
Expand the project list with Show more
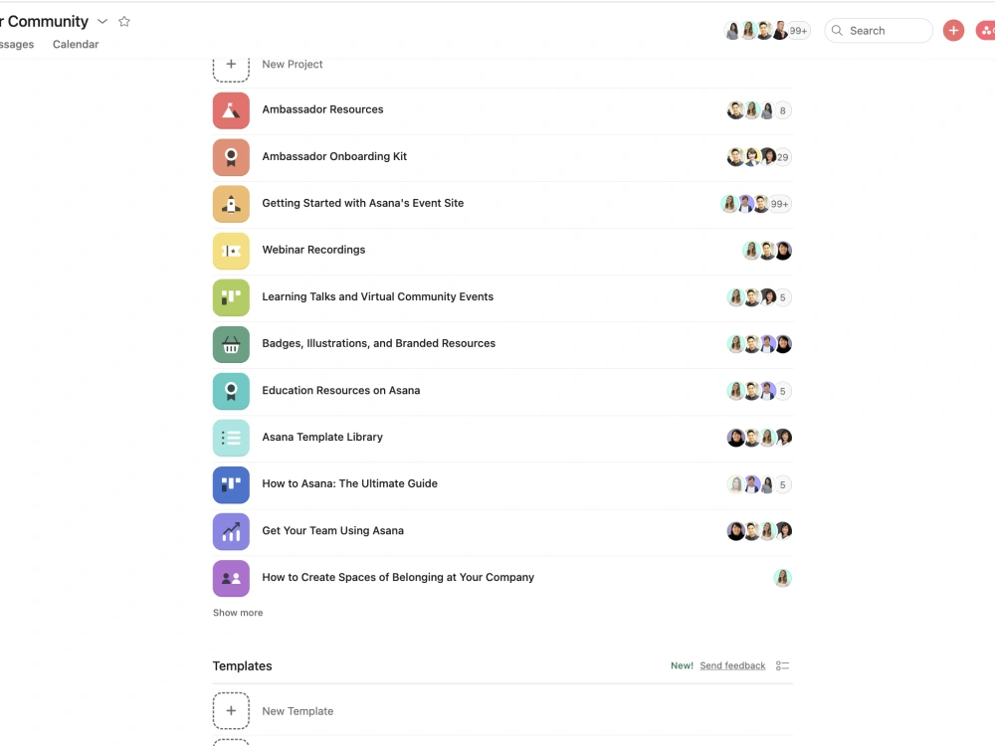[x=238, y=613]
